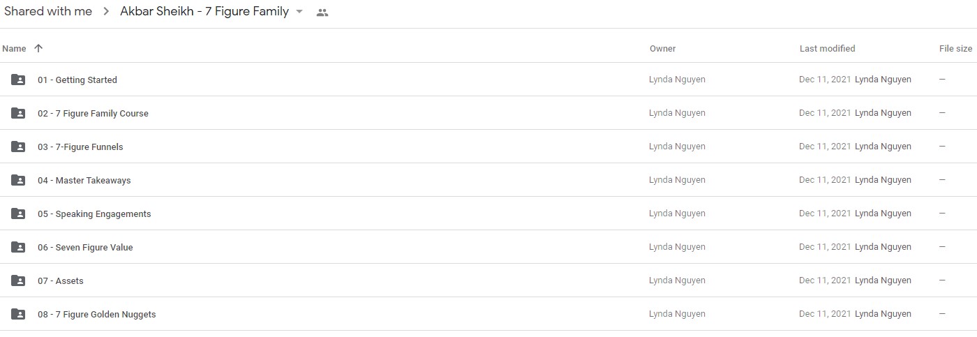This screenshot has height=337, width=977.
Task: Click the Owner column header
Action: [662, 48]
